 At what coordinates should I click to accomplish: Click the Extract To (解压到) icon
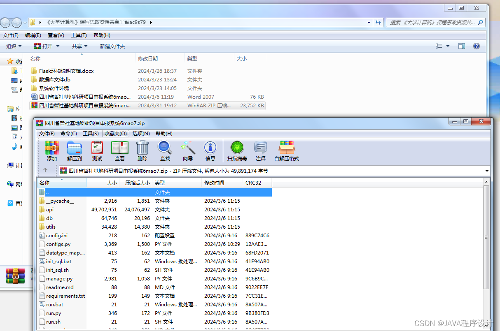(75, 151)
